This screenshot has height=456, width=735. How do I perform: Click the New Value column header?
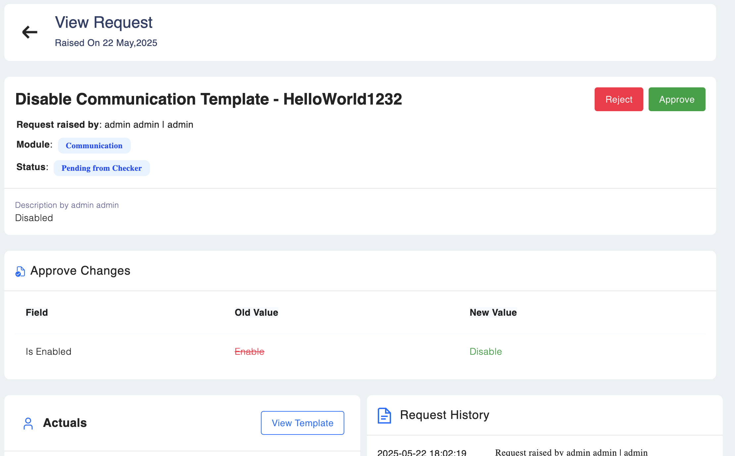click(493, 312)
